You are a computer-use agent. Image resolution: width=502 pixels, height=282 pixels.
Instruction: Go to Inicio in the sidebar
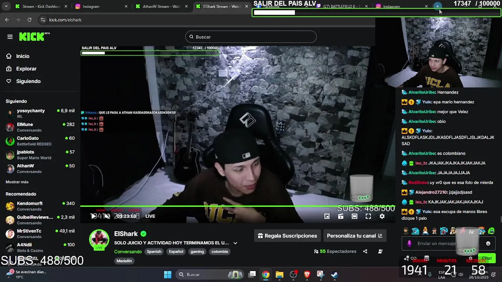tap(23, 56)
